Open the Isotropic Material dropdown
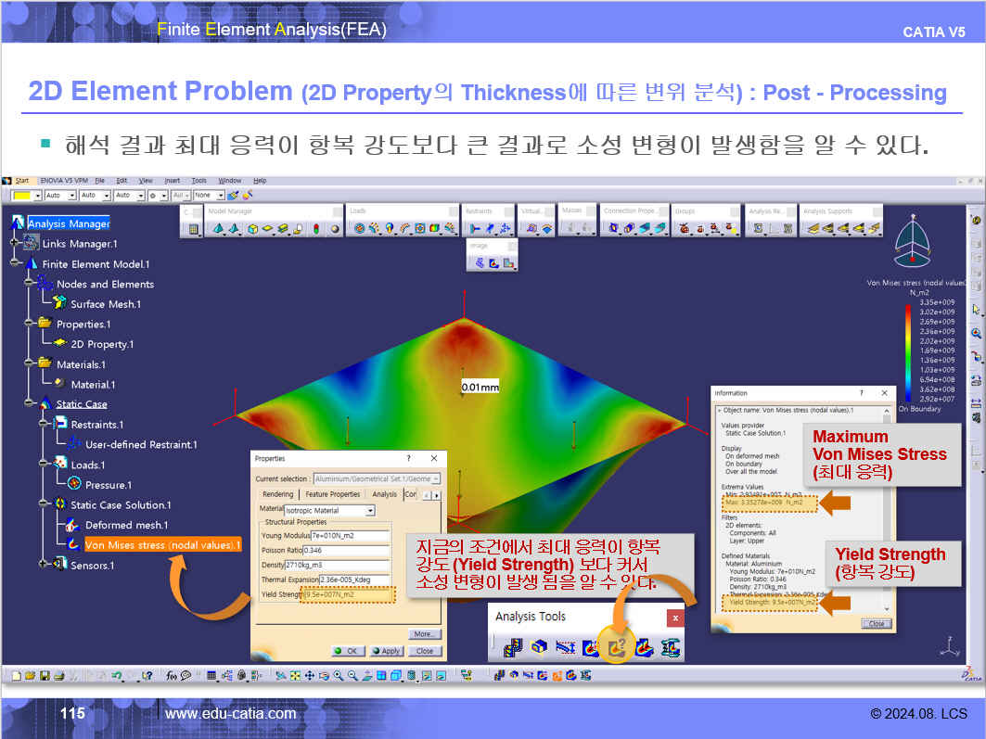Image resolution: width=986 pixels, height=739 pixels. click(370, 510)
